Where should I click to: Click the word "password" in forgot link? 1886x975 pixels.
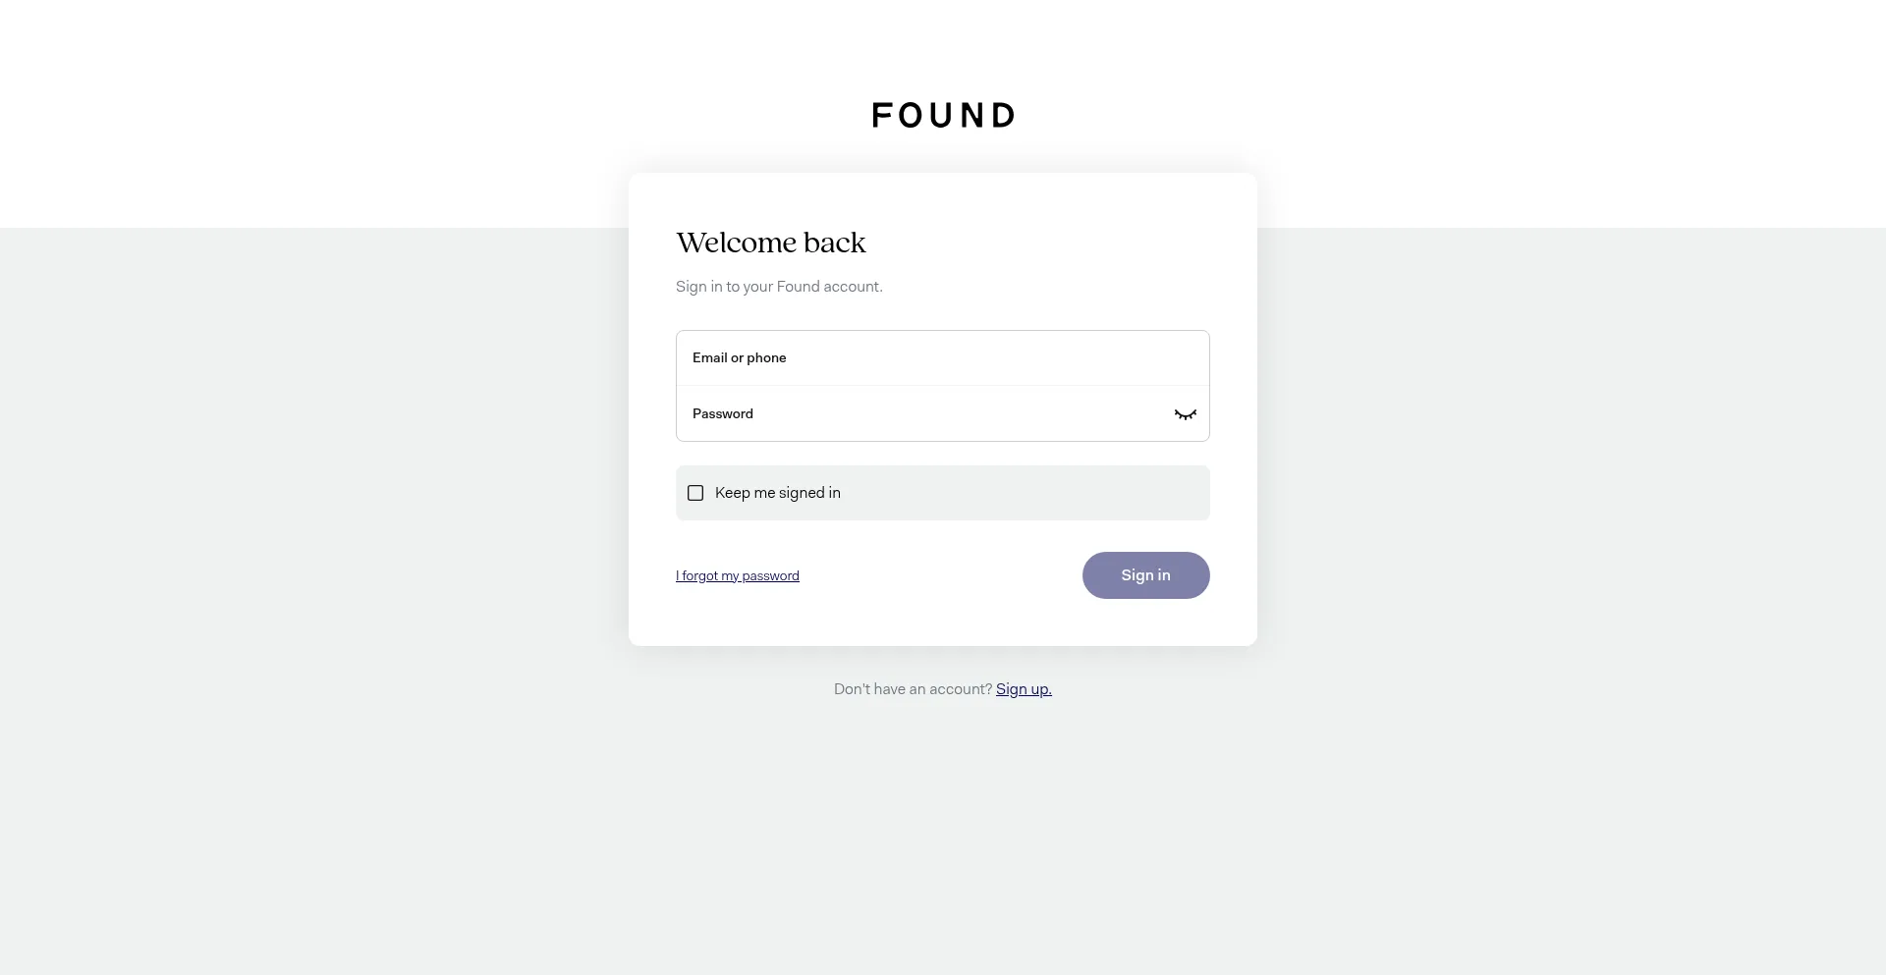coord(770,576)
